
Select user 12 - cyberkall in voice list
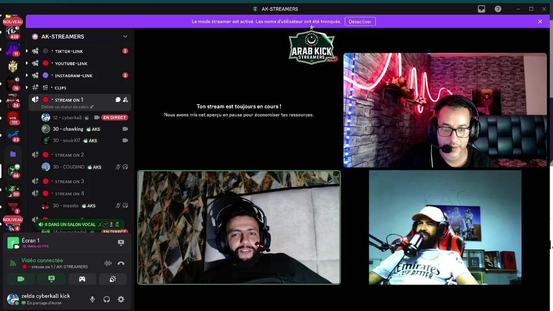point(67,117)
